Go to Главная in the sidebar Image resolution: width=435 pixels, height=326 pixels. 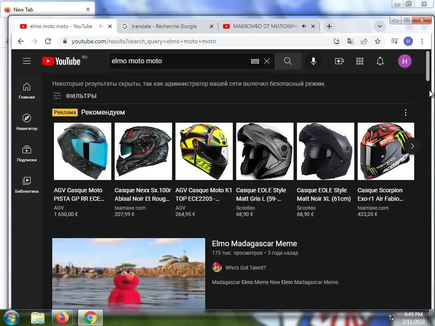coord(27,91)
